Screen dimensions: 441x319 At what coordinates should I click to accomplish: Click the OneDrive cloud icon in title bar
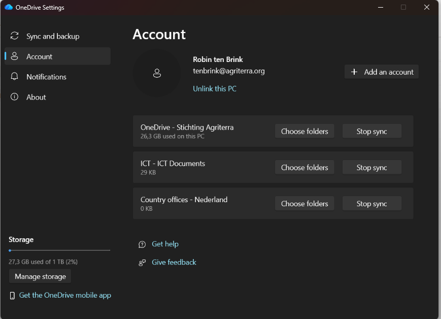9,7
